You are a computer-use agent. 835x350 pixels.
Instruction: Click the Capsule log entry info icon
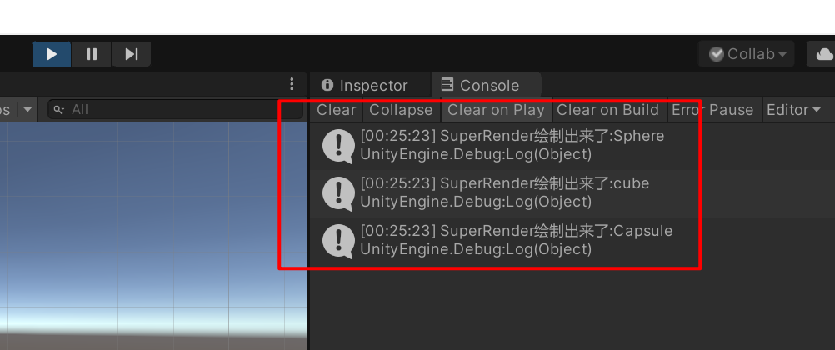coord(338,241)
